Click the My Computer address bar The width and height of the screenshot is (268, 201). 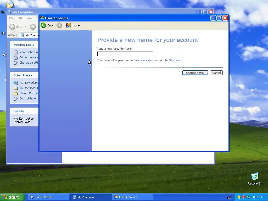(x=29, y=35)
